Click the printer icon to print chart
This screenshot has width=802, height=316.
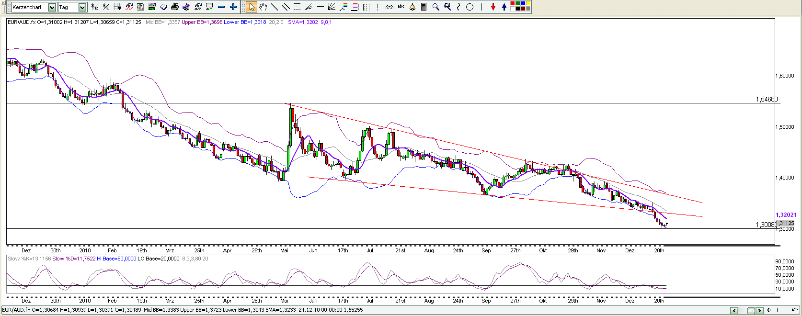(175, 7)
